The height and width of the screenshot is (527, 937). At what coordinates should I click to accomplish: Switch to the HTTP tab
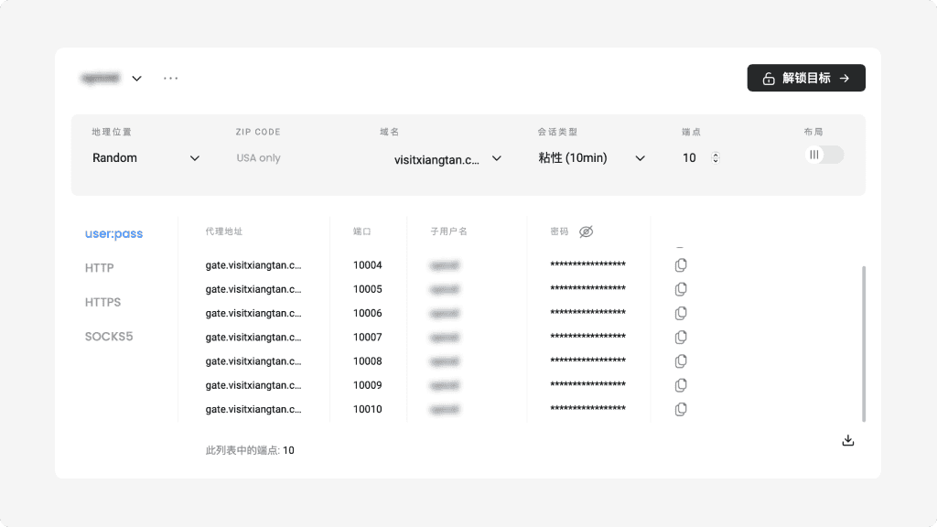[x=100, y=268]
